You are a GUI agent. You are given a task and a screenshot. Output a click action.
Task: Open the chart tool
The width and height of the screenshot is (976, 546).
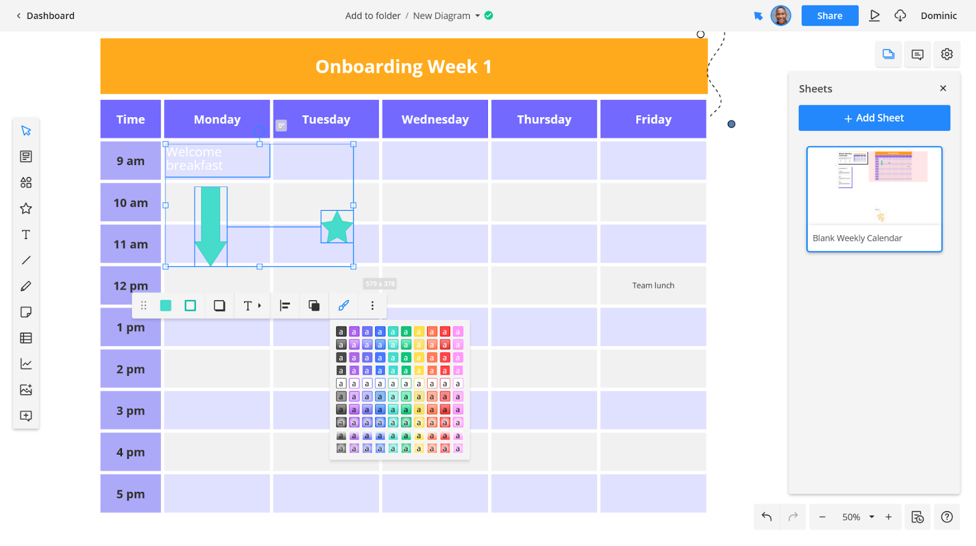pos(26,364)
